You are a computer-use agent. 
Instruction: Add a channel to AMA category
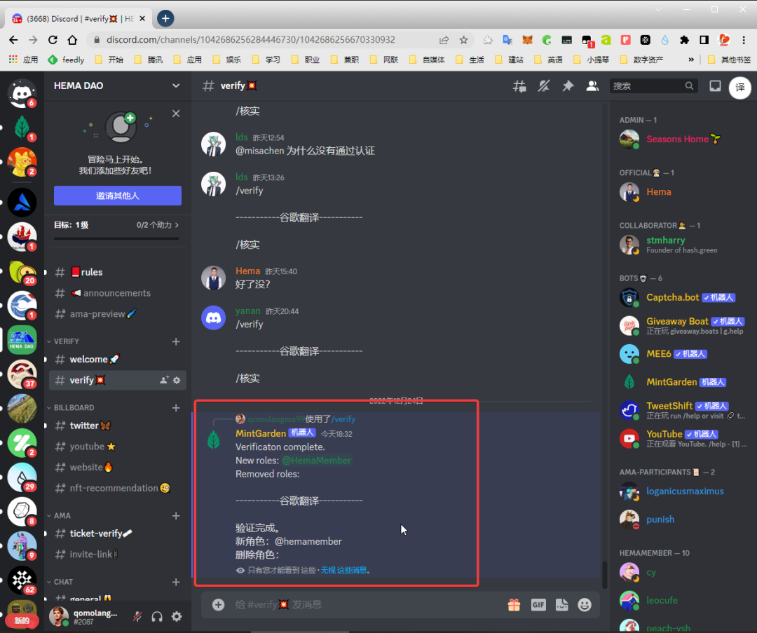coord(176,516)
